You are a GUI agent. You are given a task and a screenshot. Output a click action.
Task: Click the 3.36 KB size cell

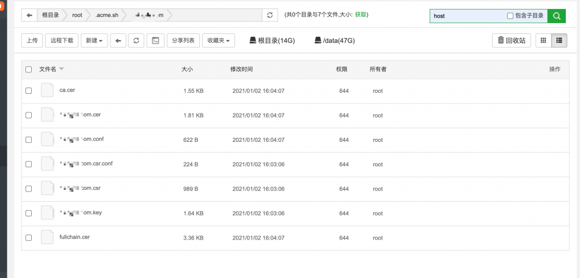193,238
